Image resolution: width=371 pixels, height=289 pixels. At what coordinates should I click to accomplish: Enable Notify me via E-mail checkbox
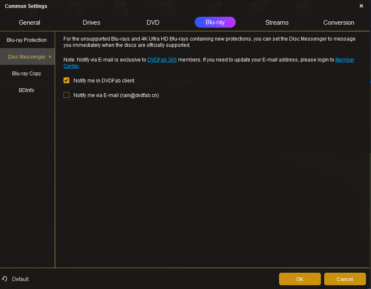[66, 95]
